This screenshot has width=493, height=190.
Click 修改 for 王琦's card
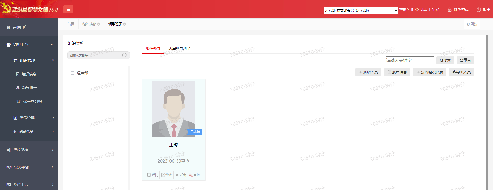coord(167,175)
